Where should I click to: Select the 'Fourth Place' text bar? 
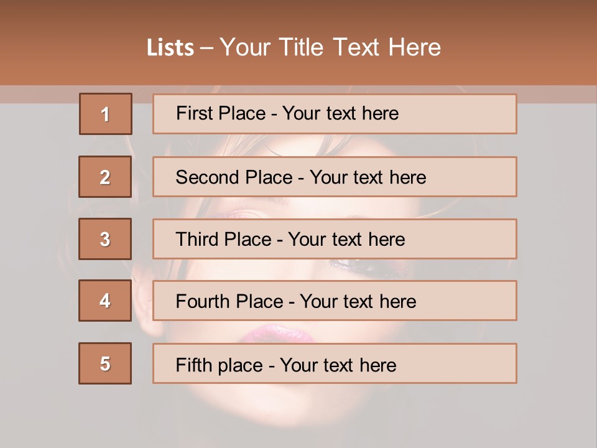335,301
